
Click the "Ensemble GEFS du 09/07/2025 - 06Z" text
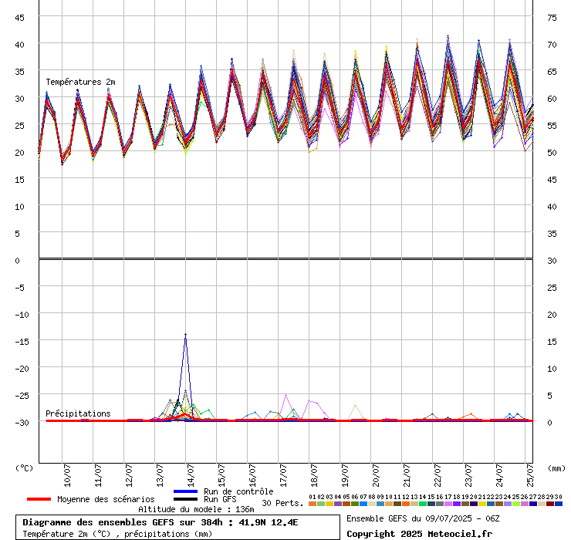(x=423, y=518)
